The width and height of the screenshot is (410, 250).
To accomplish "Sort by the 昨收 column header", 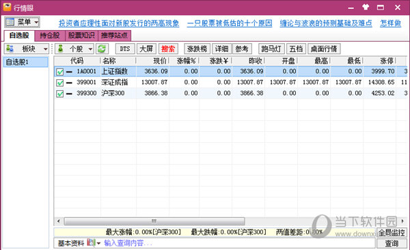I will [x=248, y=61].
